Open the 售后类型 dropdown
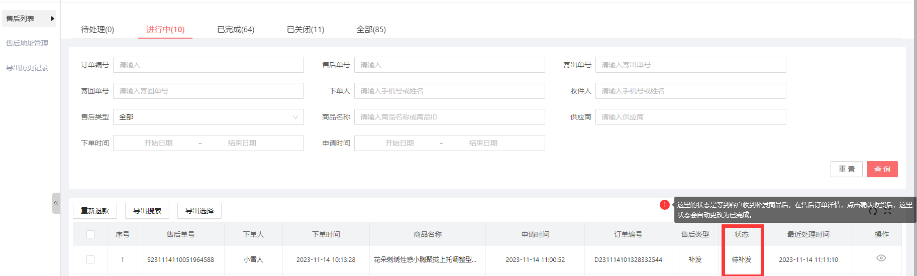This screenshot has height=276, width=917. (208, 117)
